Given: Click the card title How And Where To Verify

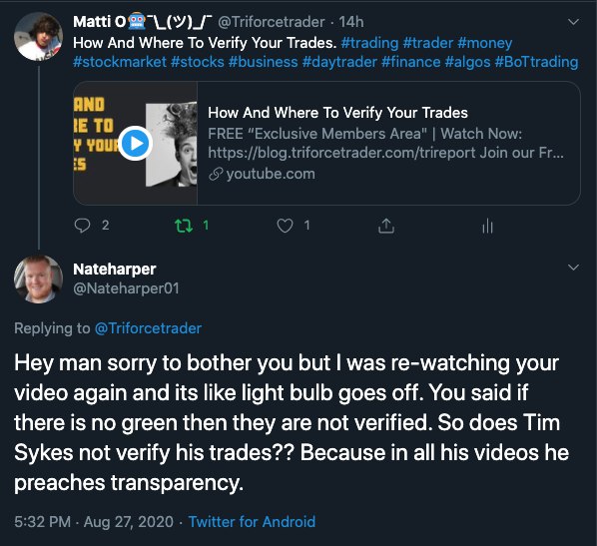Looking at the screenshot, I should 337,113.
